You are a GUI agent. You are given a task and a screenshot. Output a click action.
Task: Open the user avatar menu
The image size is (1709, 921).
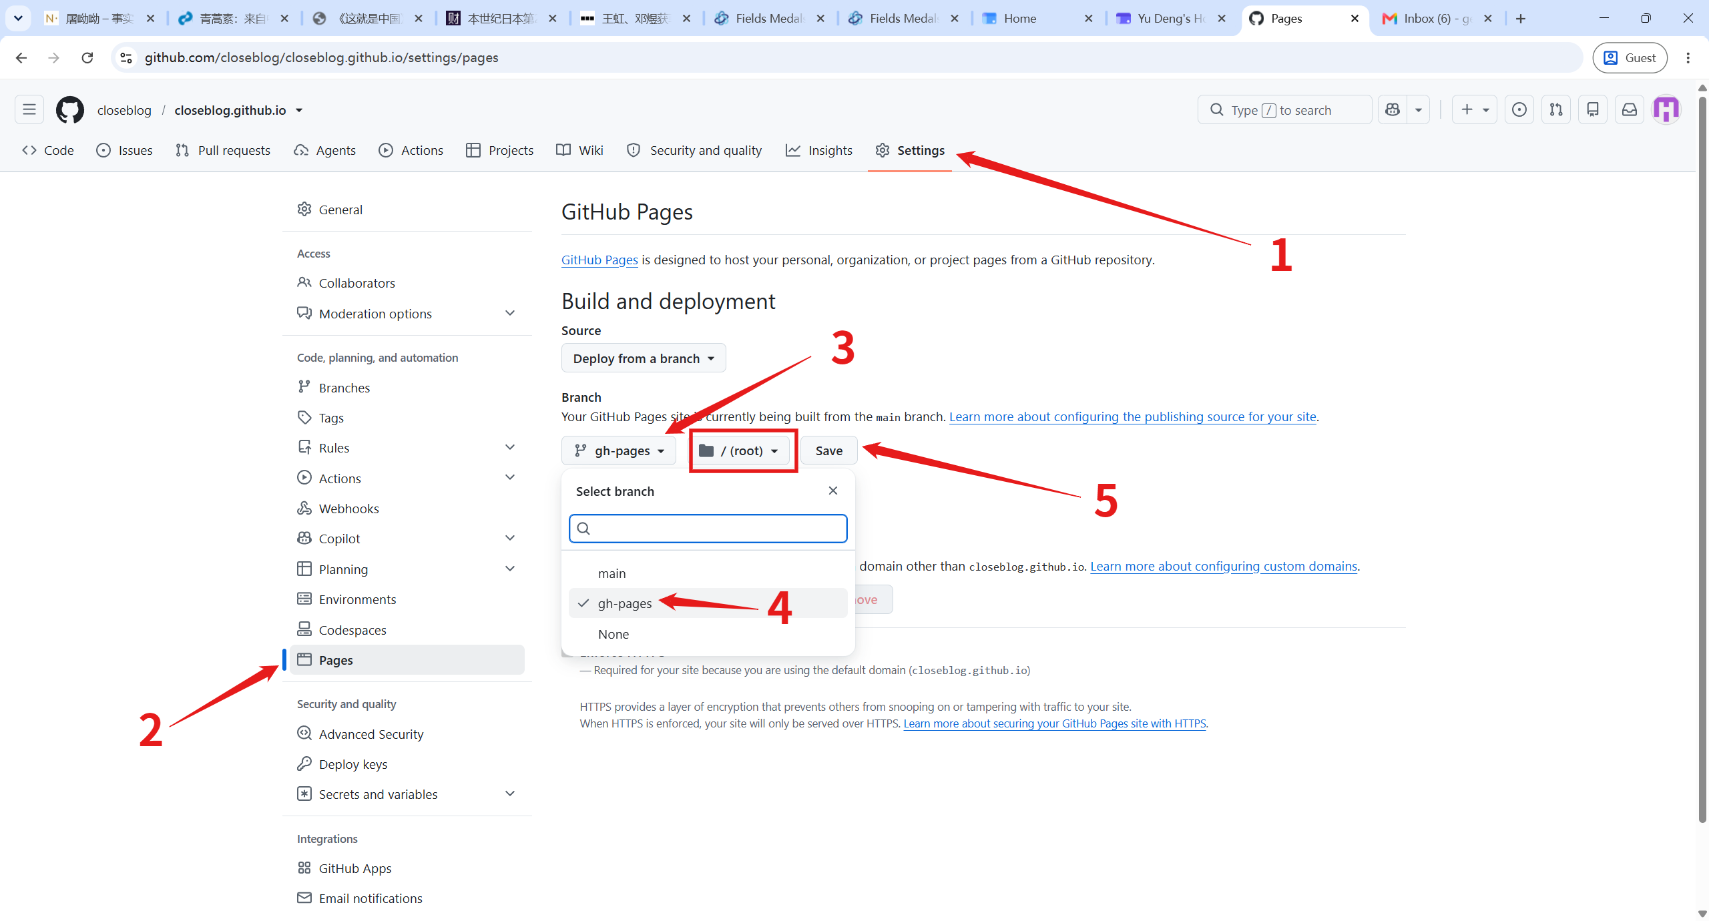[x=1666, y=109]
